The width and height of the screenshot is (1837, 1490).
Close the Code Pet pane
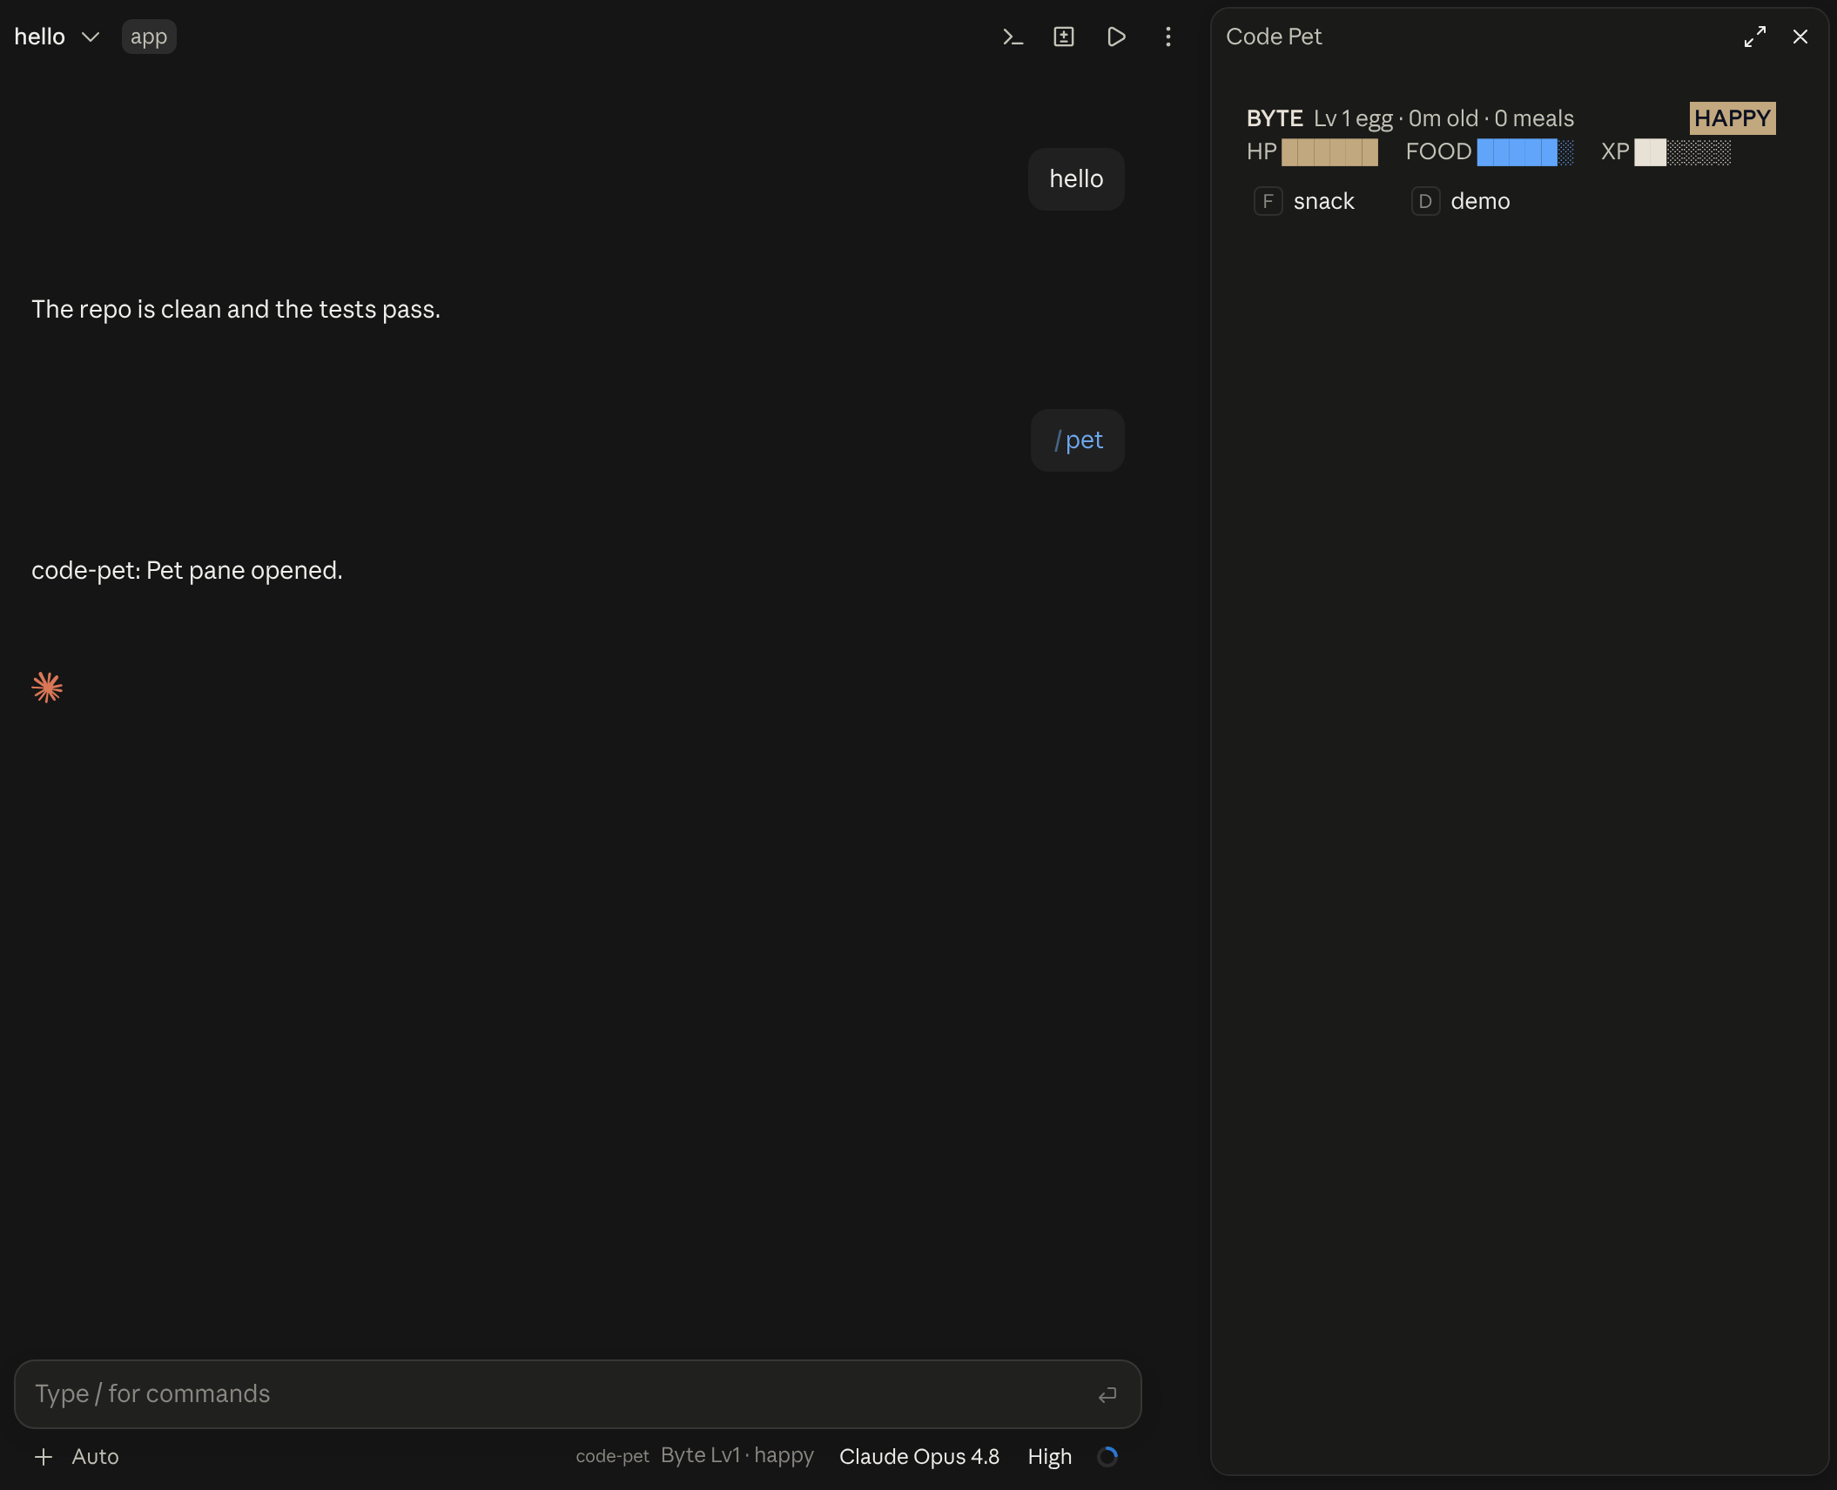point(1800,37)
